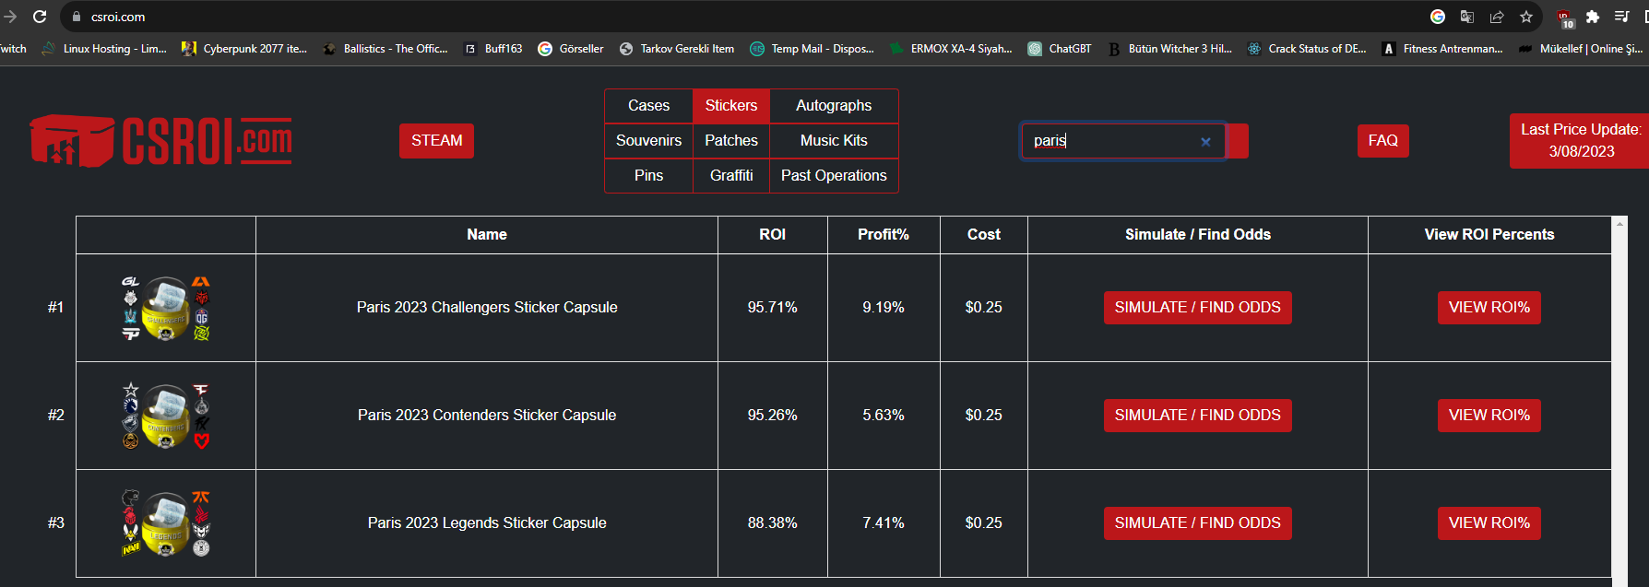Image resolution: width=1649 pixels, height=587 pixels.
Task: Select Paris 2023 Legends Sticker Capsule name
Action: click(x=487, y=523)
